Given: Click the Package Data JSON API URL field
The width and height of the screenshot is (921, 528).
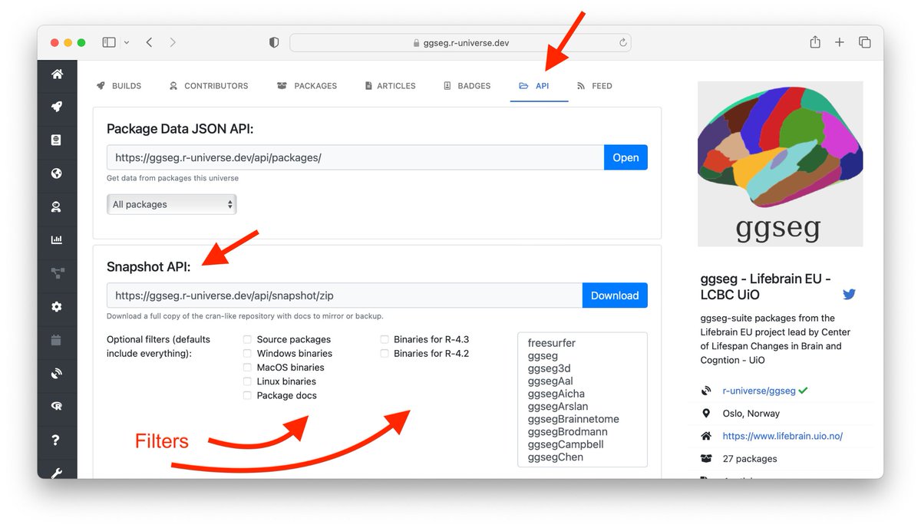Looking at the screenshot, I should tap(355, 157).
